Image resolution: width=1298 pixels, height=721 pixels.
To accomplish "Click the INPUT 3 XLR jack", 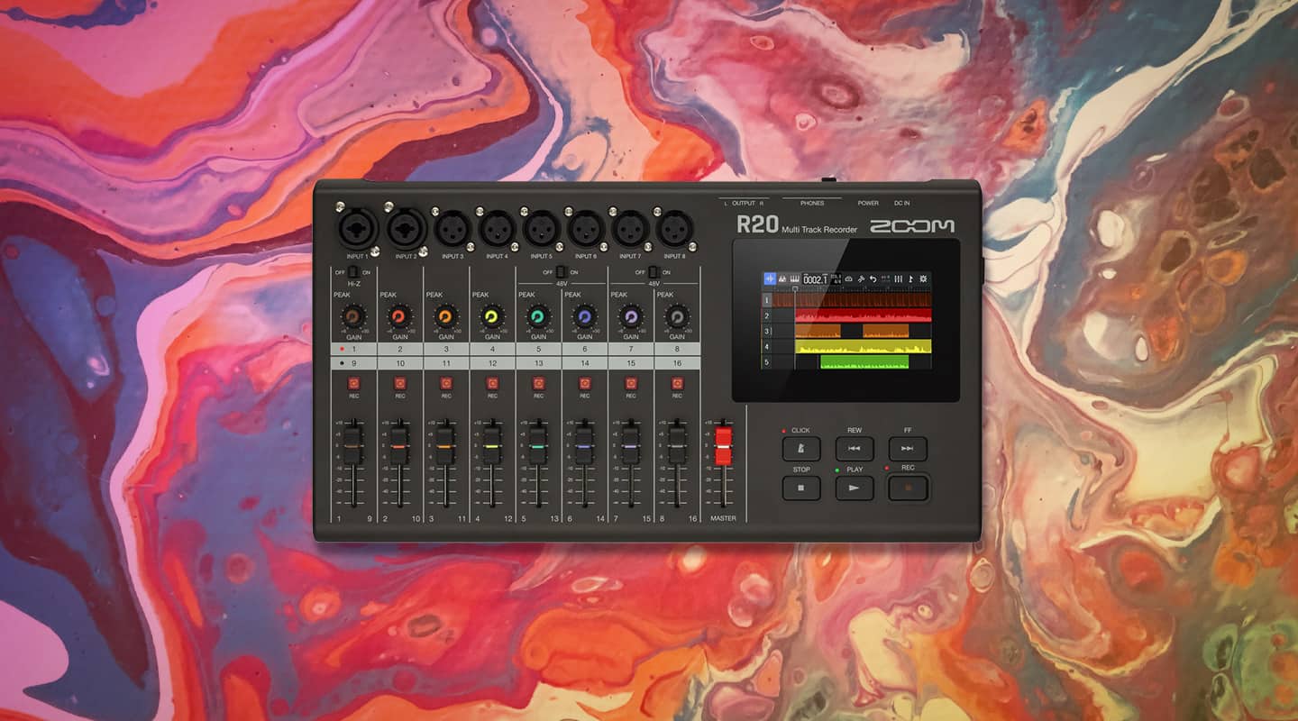I will tap(452, 228).
